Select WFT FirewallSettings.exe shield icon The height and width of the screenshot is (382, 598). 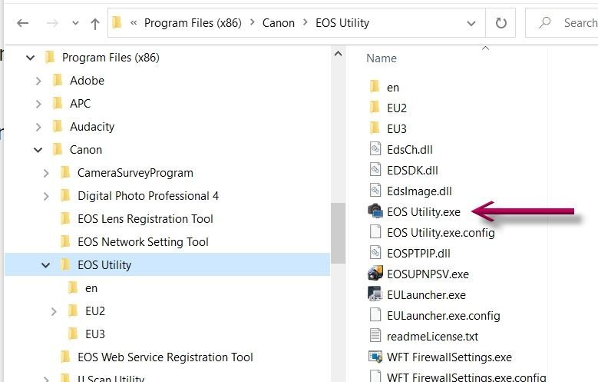375,357
